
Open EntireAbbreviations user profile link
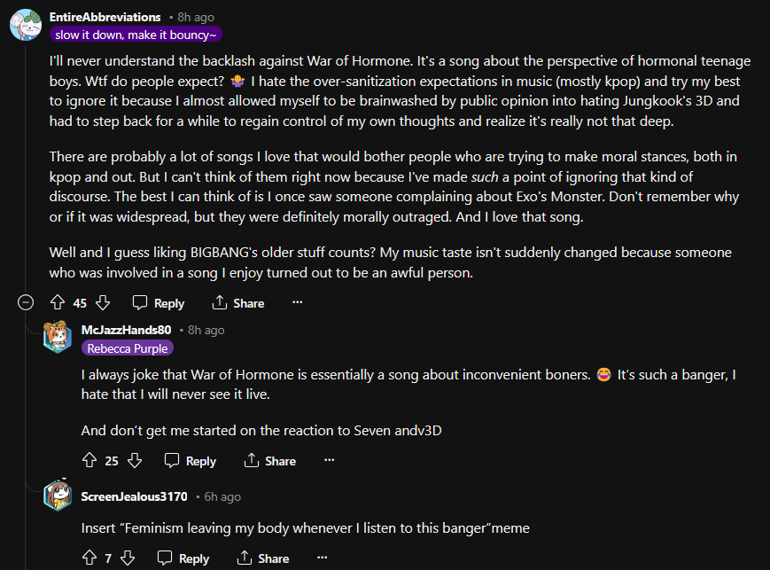point(105,17)
